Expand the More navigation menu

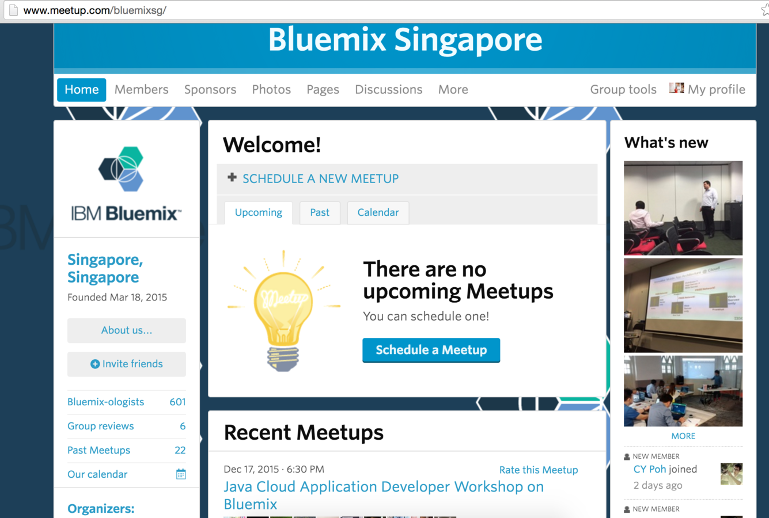tap(453, 90)
